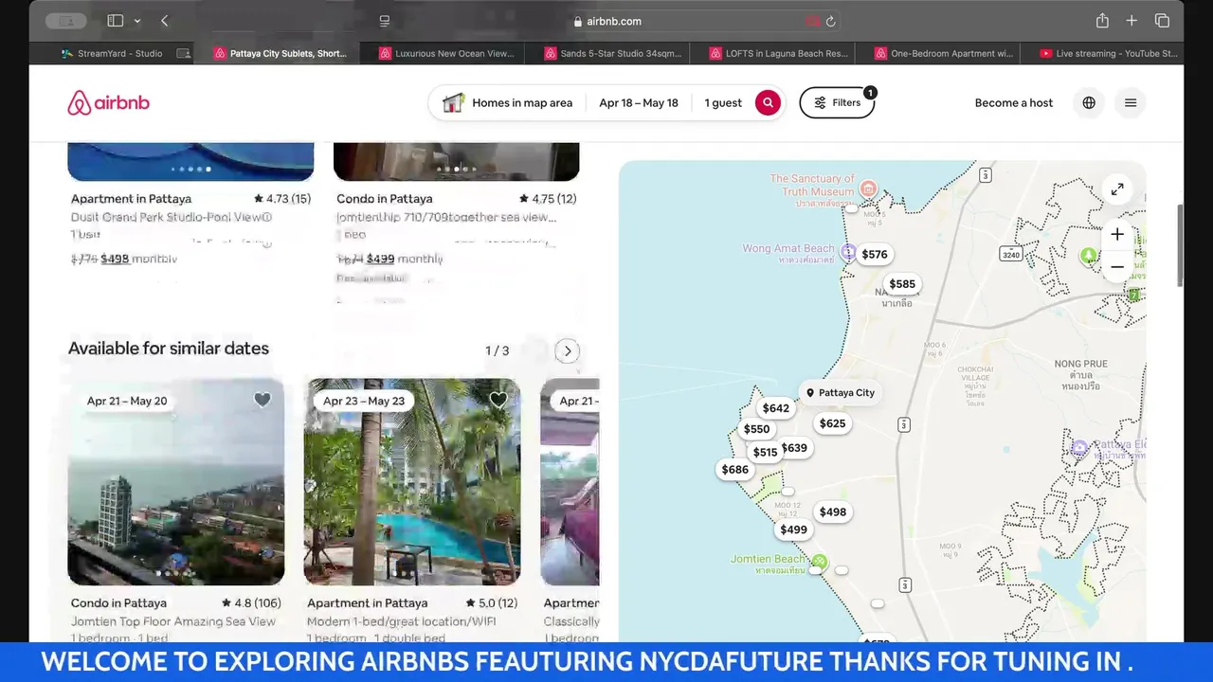This screenshot has width=1213, height=682.
Task: Click the Safari sidebar toggle icon
Action: [x=116, y=21]
